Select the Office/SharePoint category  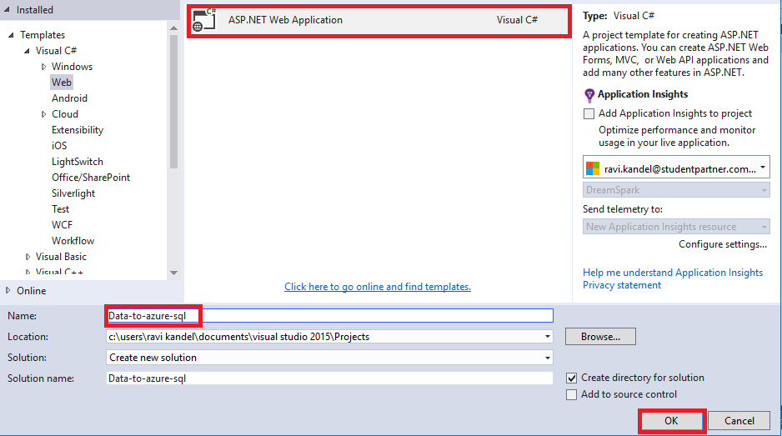[x=91, y=178]
